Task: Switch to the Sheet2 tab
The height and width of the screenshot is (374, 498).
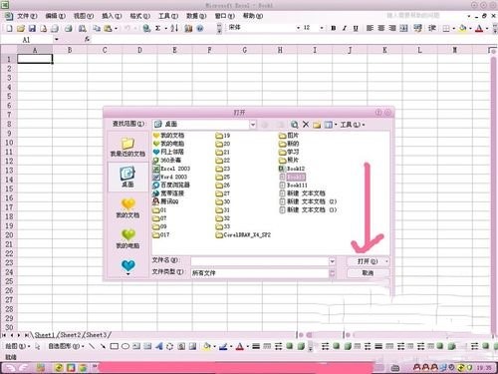Action: [71, 335]
